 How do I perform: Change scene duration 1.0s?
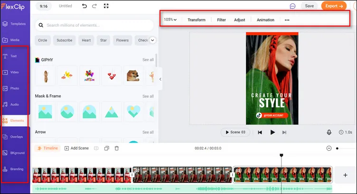tap(346, 132)
